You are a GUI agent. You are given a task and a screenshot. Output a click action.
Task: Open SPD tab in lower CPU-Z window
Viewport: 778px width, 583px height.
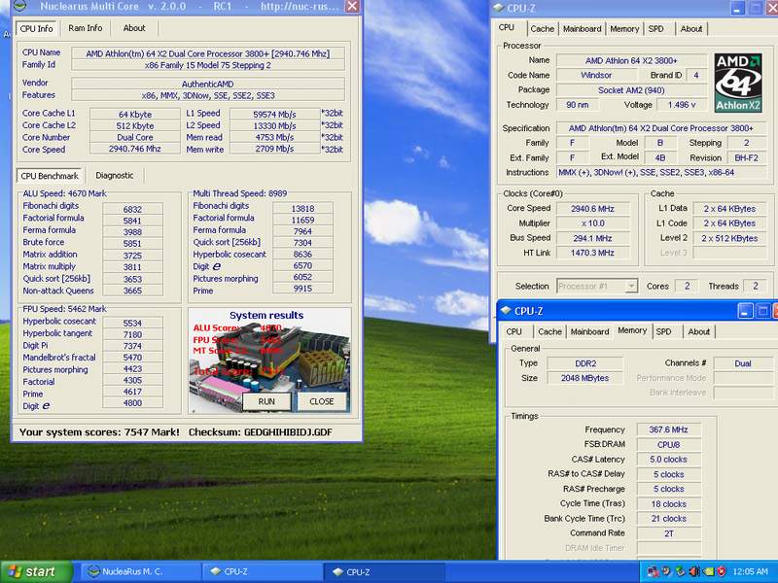(663, 331)
